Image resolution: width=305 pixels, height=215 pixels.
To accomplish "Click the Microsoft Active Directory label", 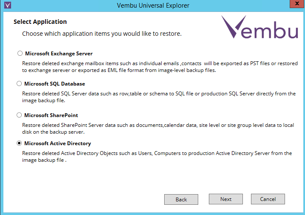I will 57,143.
